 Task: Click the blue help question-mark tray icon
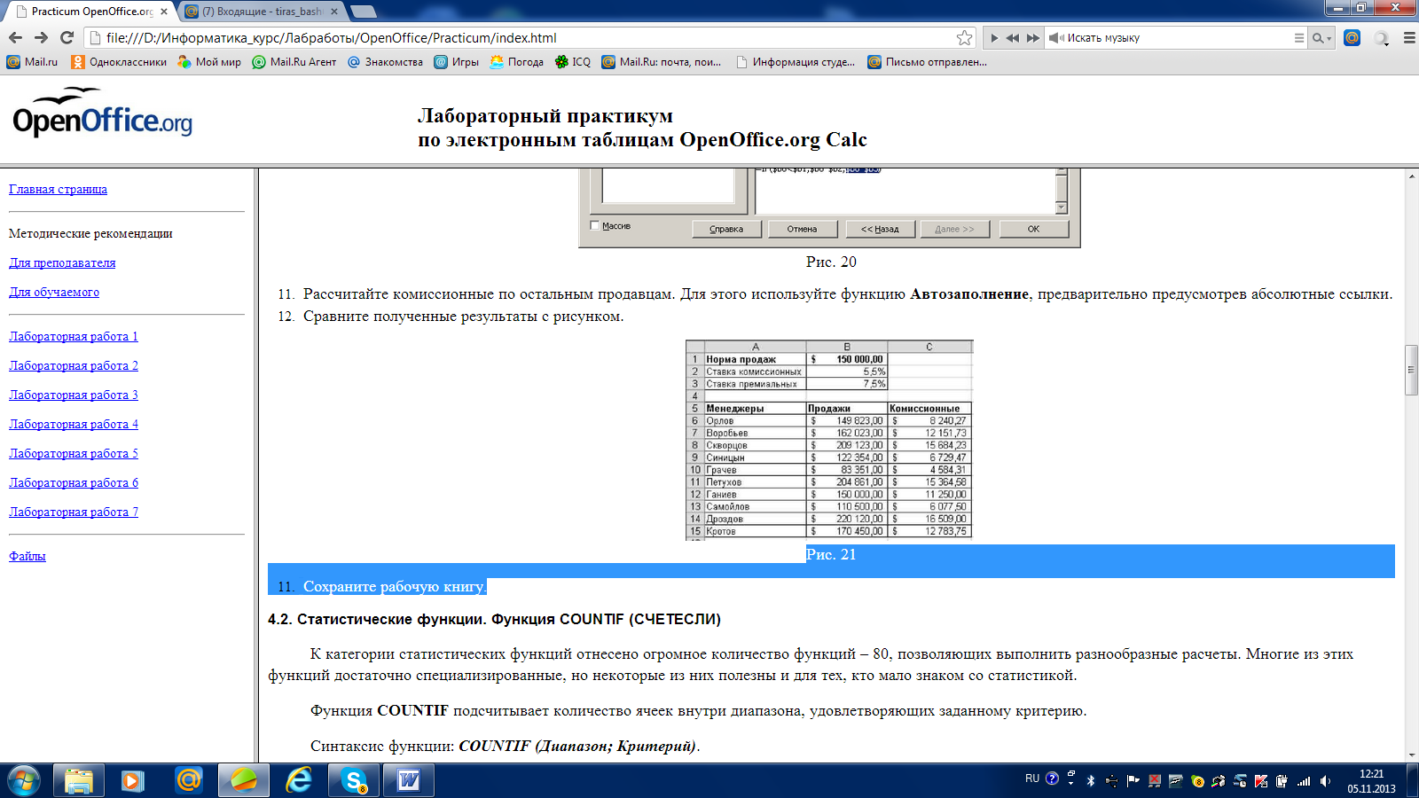(1053, 778)
